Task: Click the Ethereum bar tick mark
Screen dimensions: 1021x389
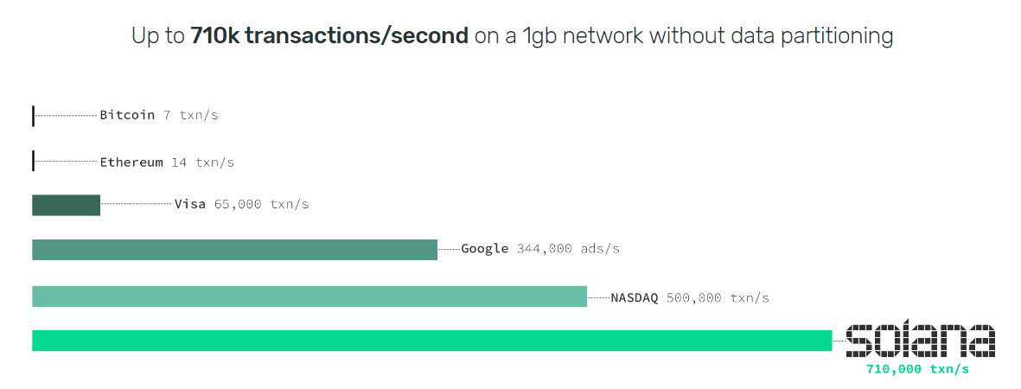Action: [33, 162]
